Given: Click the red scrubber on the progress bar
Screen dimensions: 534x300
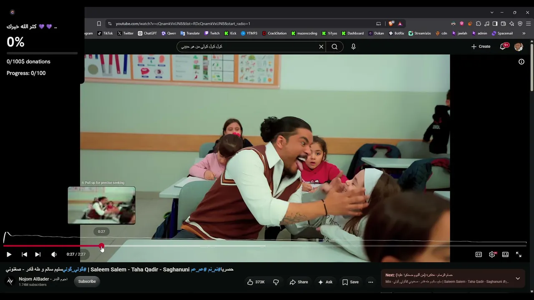Looking at the screenshot, I should [x=102, y=246].
